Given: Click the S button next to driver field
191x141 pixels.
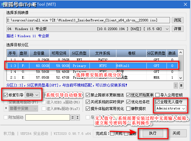Looking at the screenshot, I should coord(73,117).
